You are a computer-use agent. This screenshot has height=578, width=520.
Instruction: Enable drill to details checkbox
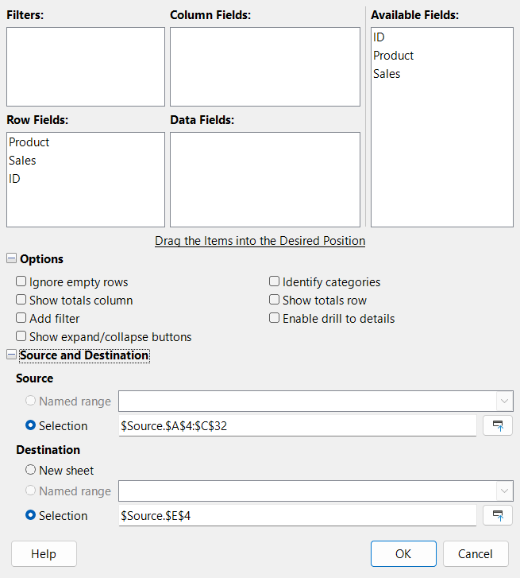pyautogui.click(x=275, y=318)
